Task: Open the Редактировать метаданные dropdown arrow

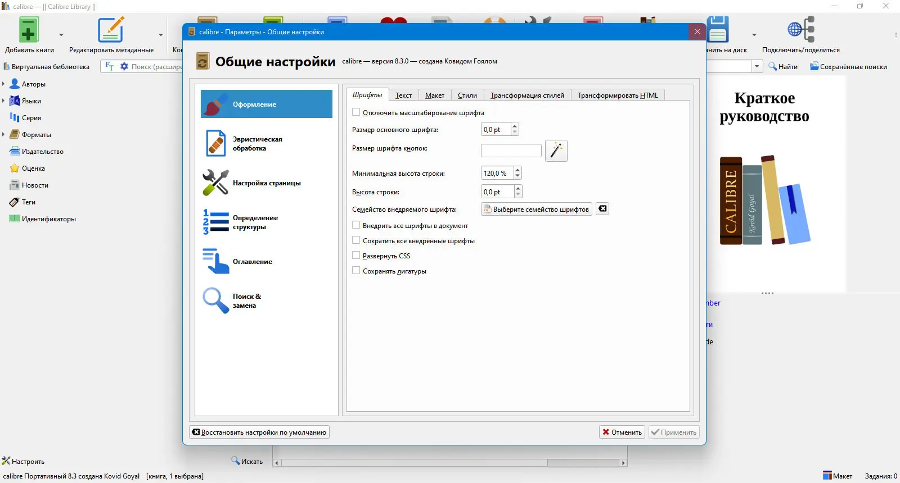Action: click(161, 35)
